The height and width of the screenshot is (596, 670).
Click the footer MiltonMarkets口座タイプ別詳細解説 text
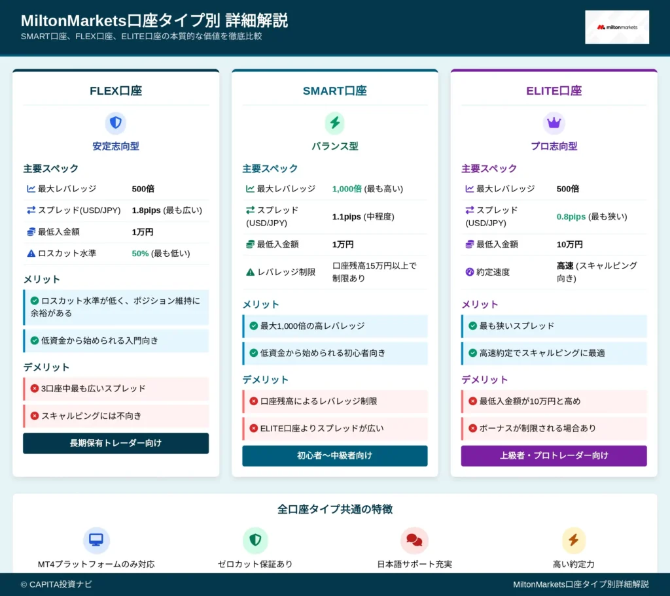pos(581,584)
